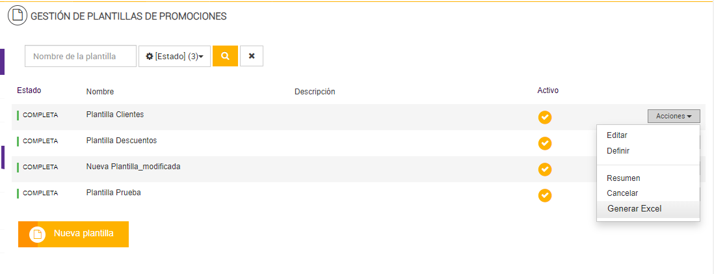Click the orange search magnifier button
Viewport: 714px width, 274px height.
tap(225, 56)
